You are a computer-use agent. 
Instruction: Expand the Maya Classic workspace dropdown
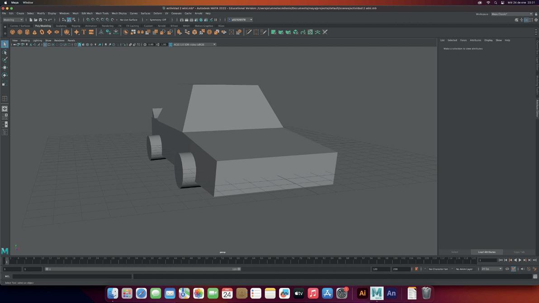[512, 14]
